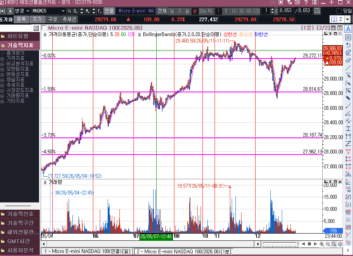Image resolution: width=353 pixels, height=256 pixels.
Task: Click the horizontal chart scrollbar left arrow
Action: point(44,244)
